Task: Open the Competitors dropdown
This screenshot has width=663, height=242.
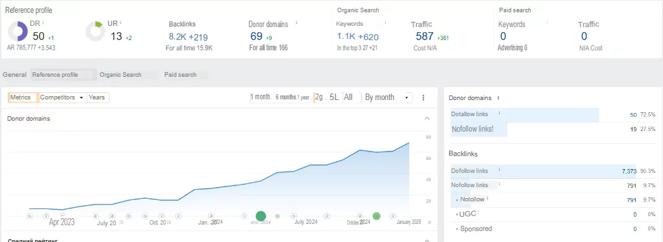Action: pos(62,97)
